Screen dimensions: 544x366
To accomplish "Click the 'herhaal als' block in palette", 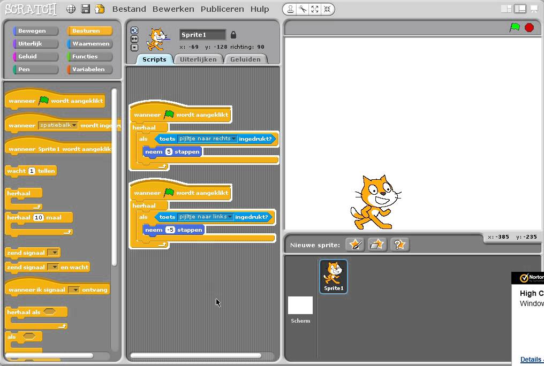I will (x=36, y=317).
